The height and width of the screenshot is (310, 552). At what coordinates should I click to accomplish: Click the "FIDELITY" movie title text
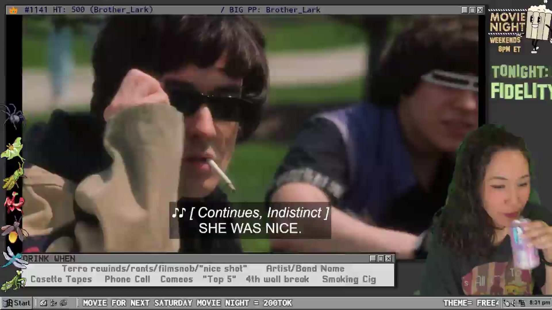[x=521, y=91]
